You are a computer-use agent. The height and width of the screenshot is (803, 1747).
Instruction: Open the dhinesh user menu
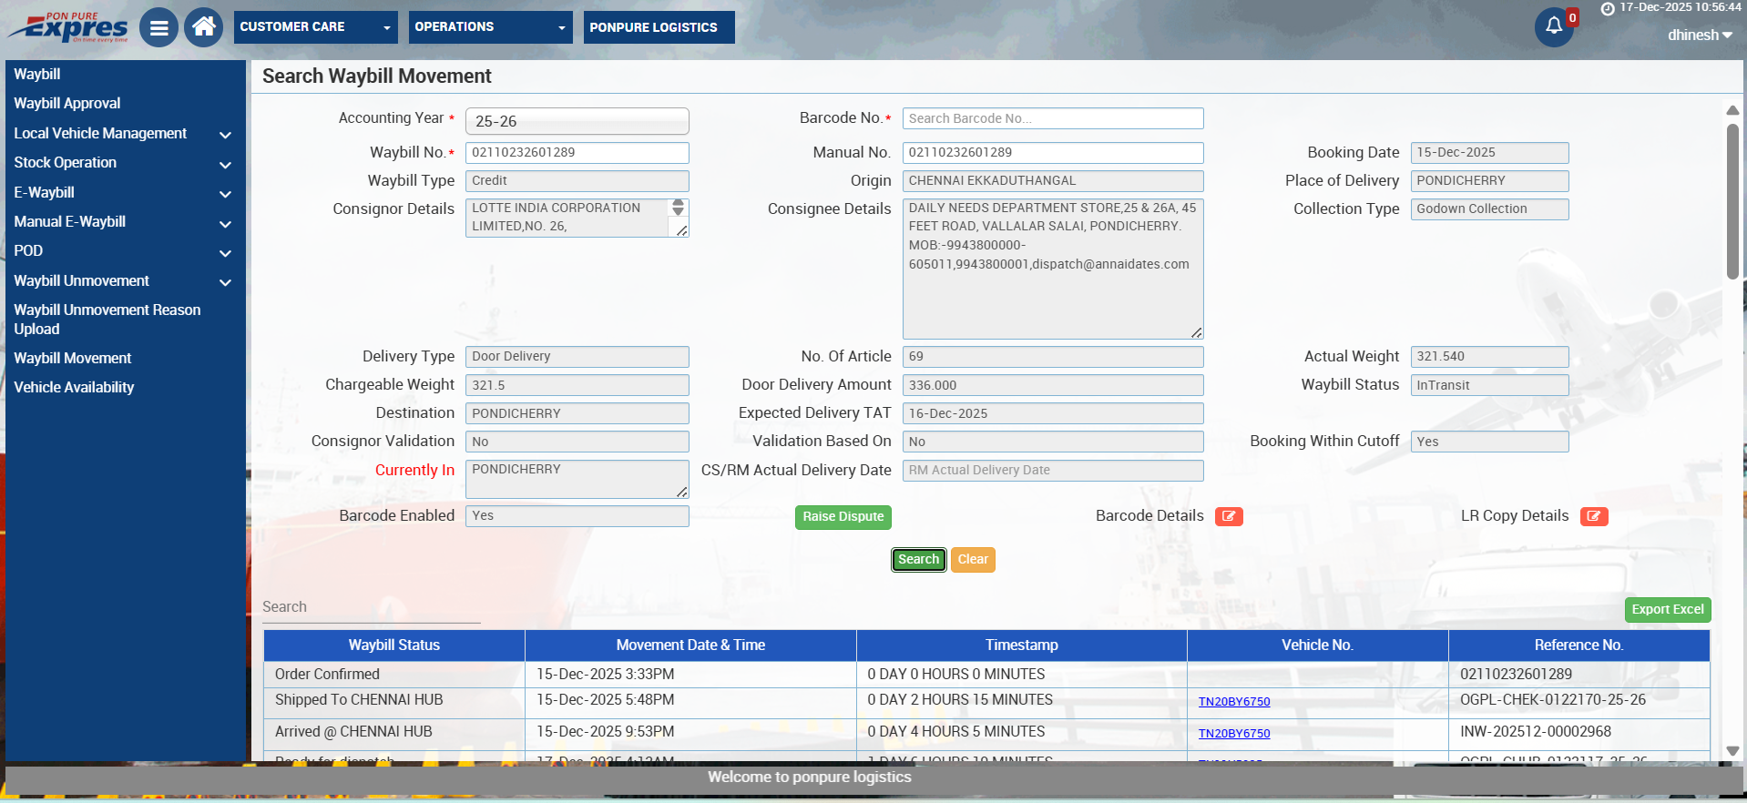[x=1699, y=36]
